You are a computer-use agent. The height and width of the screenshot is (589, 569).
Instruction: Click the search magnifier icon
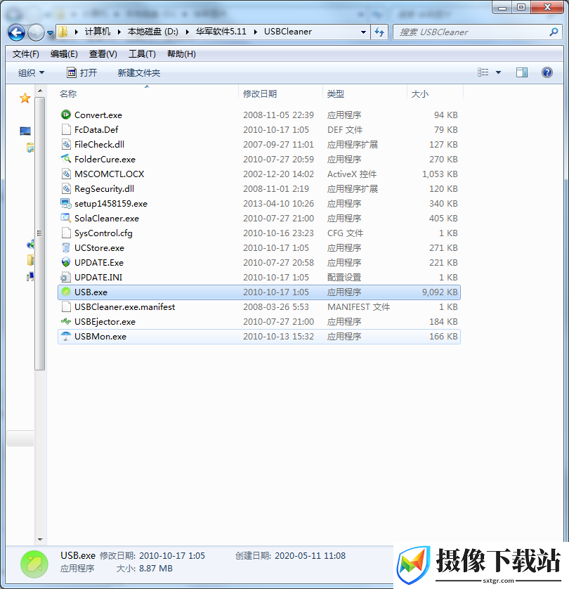pyautogui.click(x=554, y=32)
